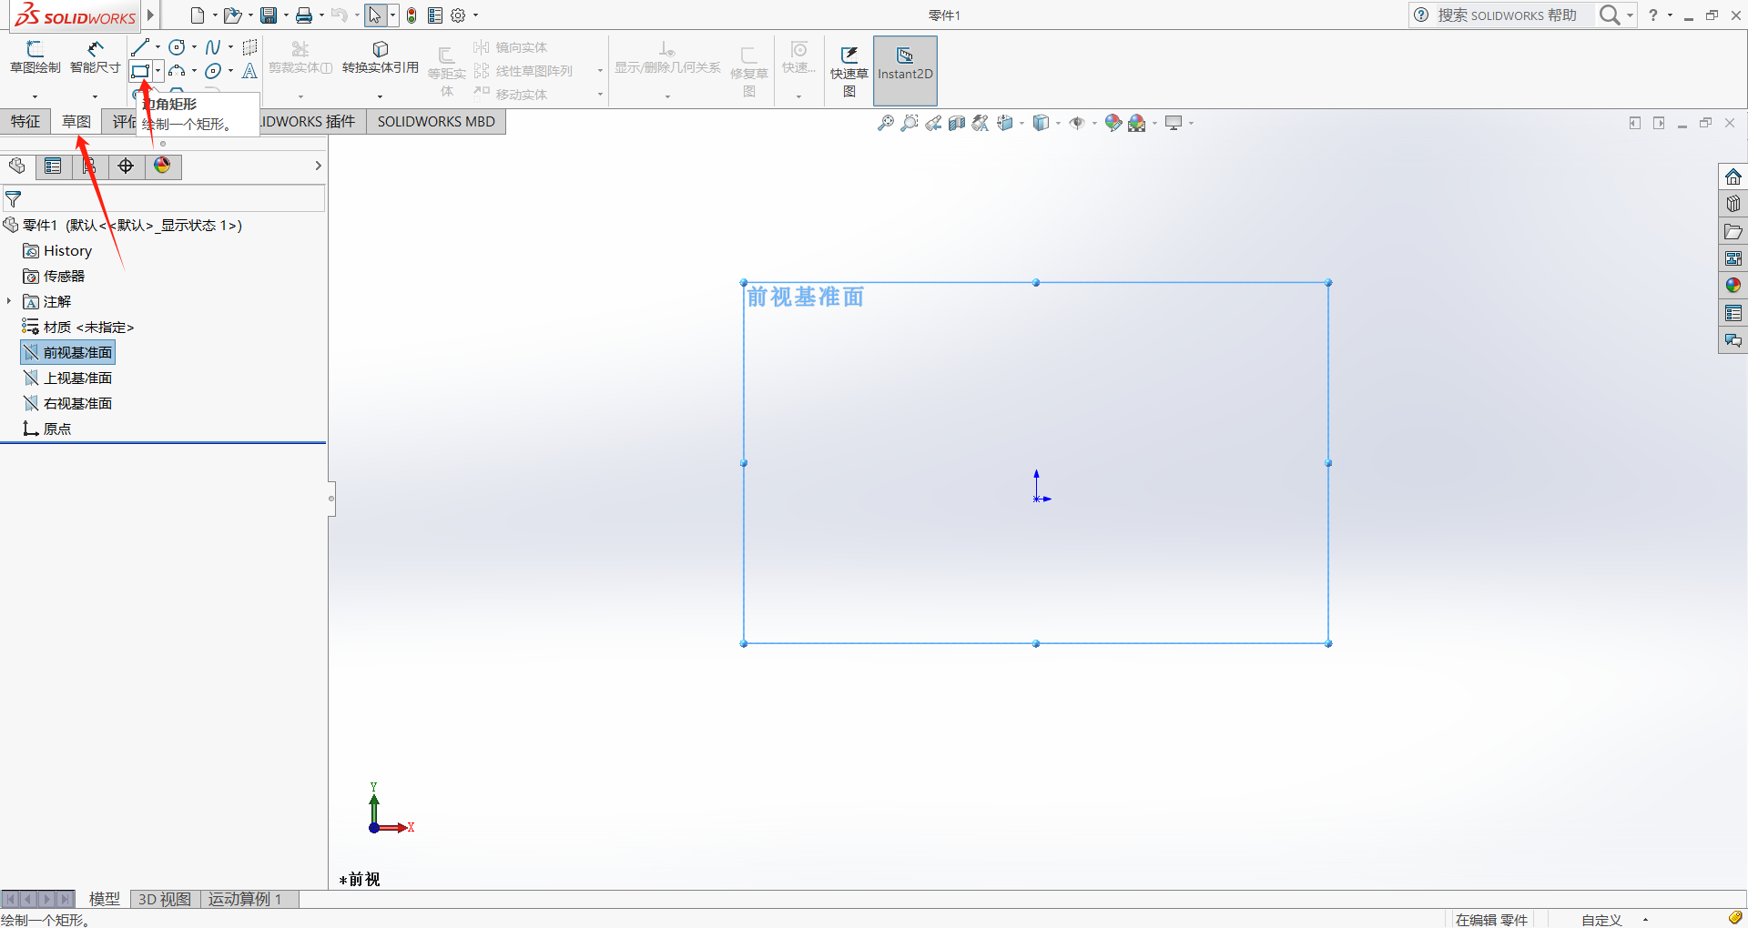Viewport: 1748px width, 928px height.
Task: Open the 运动算例 1 tab
Action: pos(245,899)
